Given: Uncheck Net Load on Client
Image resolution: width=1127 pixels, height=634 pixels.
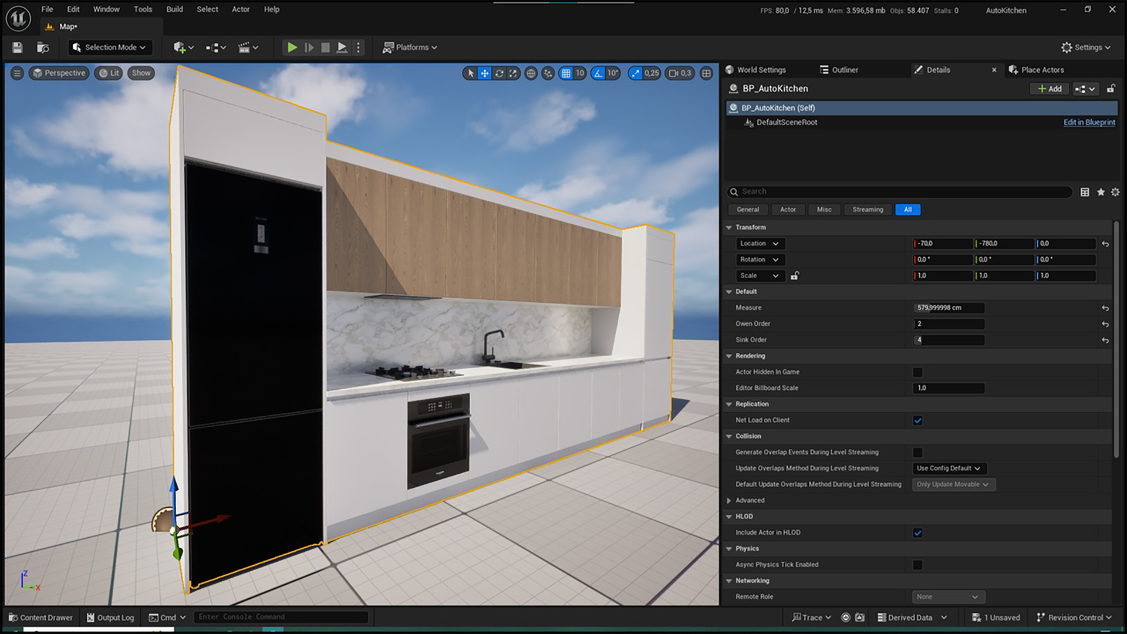Looking at the screenshot, I should (x=917, y=420).
